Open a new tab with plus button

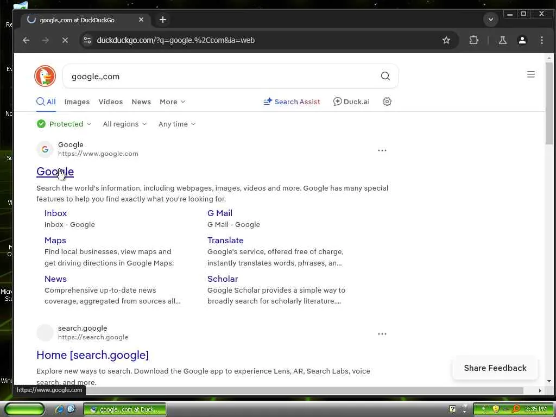[x=163, y=20]
